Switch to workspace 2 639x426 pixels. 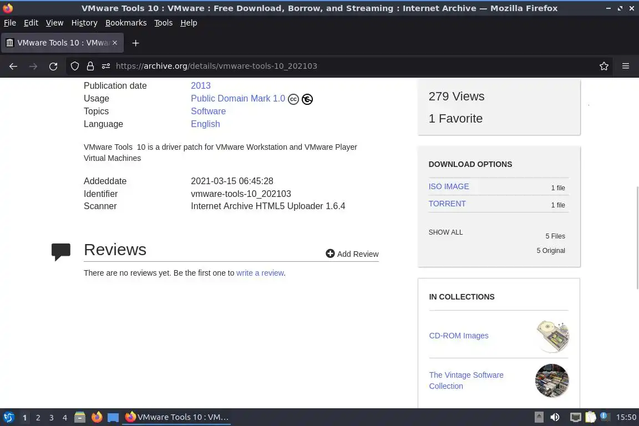38,418
